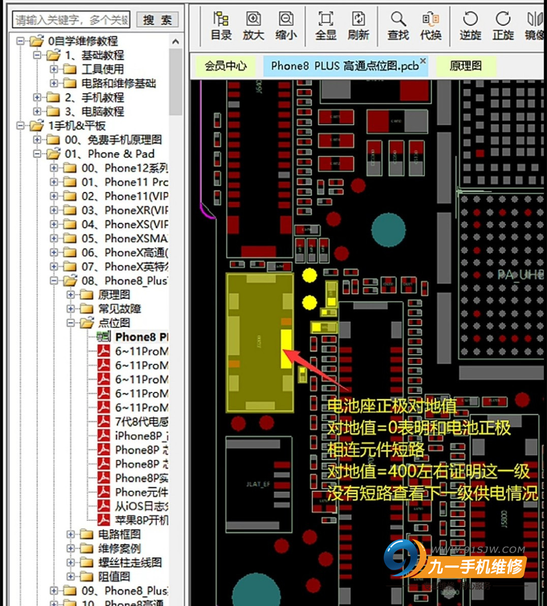Expand the 螺丝柱走线图 folder

71,562
